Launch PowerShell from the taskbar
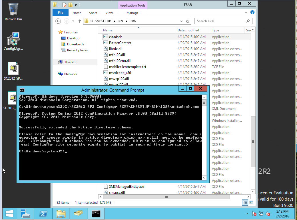 43,214
